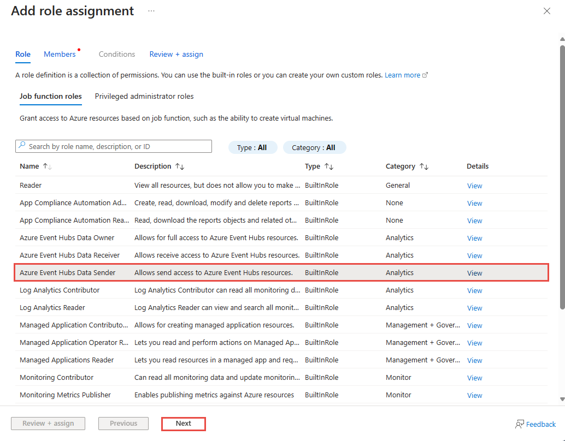
Task: Click the Feedback icon at bottom right
Action: coord(519,424)
